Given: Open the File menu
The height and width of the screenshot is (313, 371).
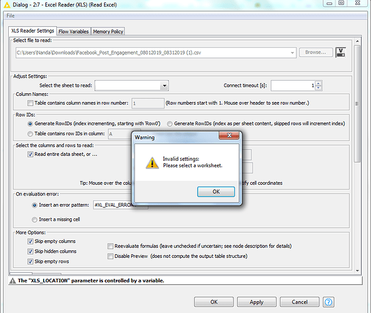Looking at the screenshot, I should 11,16.
